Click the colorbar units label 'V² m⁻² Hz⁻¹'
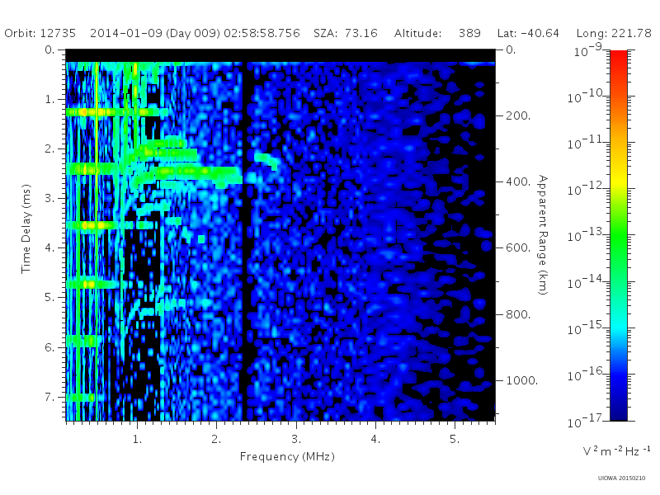 point(616,450)
